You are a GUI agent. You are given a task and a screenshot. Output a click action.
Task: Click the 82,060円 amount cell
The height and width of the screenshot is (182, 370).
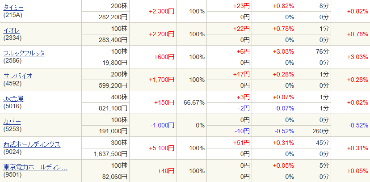[114, 177]
